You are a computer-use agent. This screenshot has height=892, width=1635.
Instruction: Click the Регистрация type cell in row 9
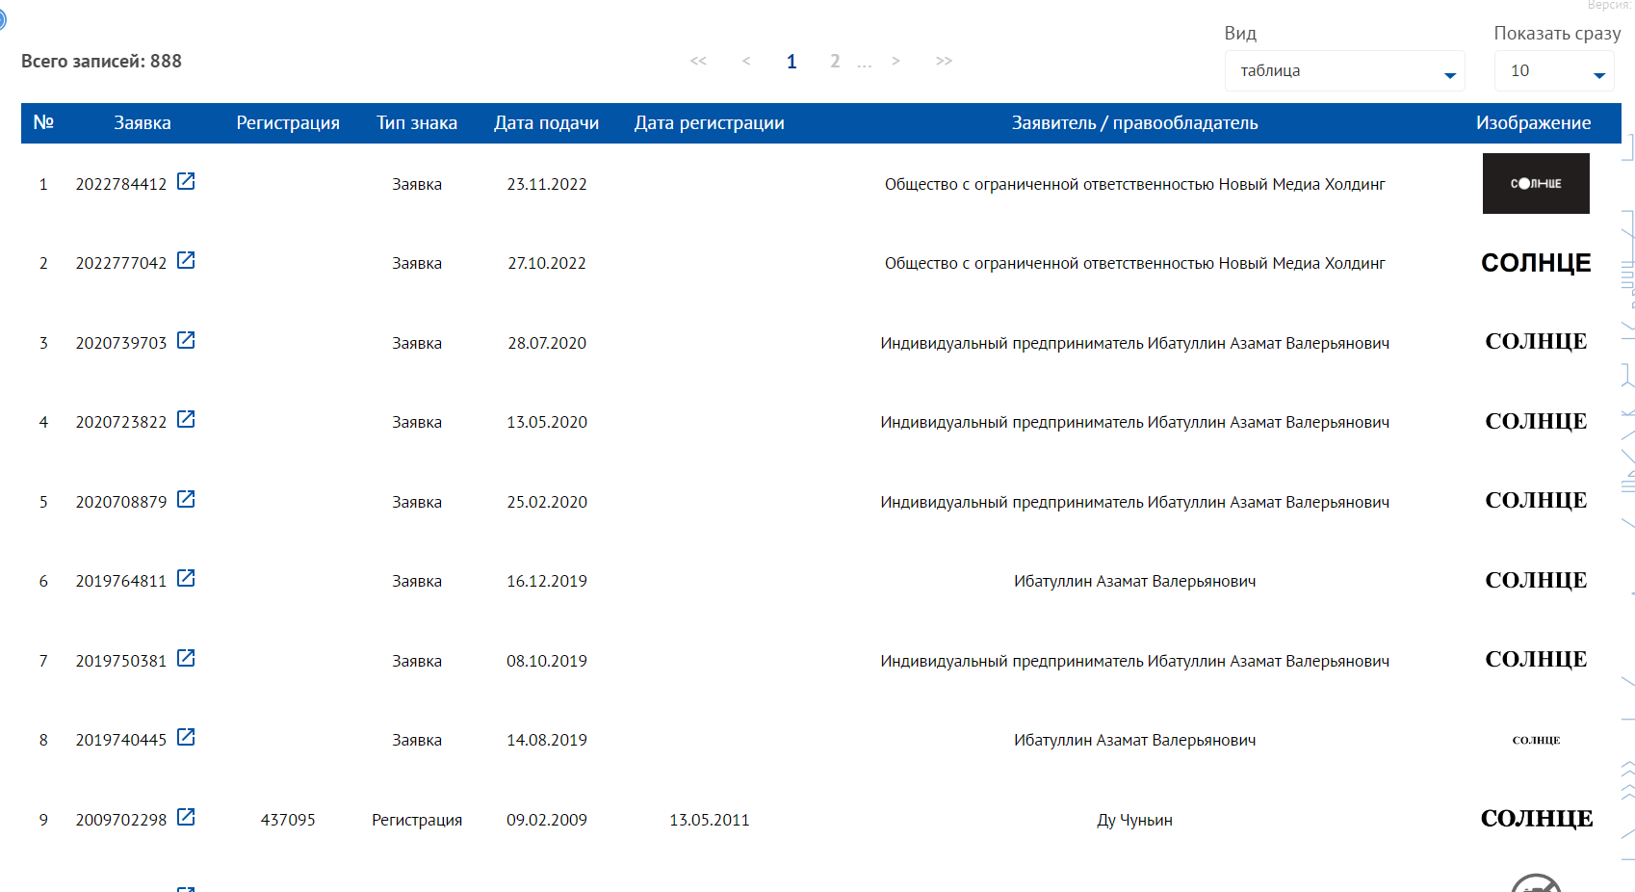[x=417, y=821]
